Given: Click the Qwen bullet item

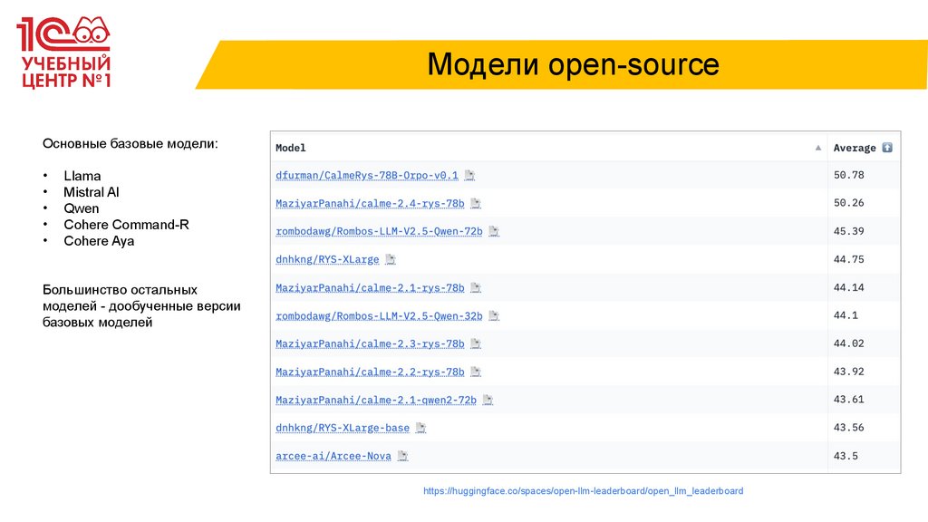Looking at the screenshot, I should pos(81,208).
